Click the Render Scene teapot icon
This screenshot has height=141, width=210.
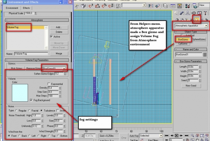[x=195, y=6]
